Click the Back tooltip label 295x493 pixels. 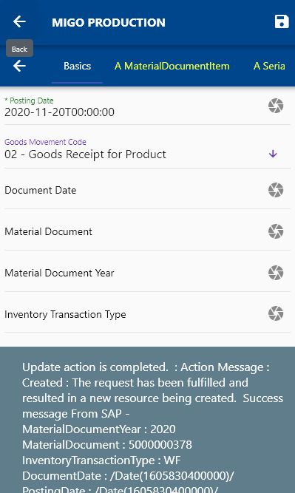click(19, 49)
